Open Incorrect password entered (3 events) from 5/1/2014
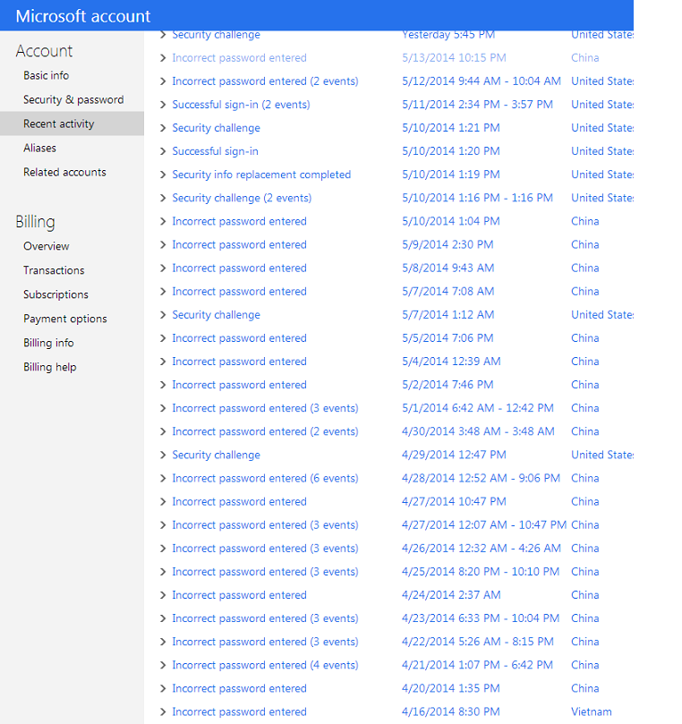The width and height of the screenshot is (682, 724). click(265, 408)
